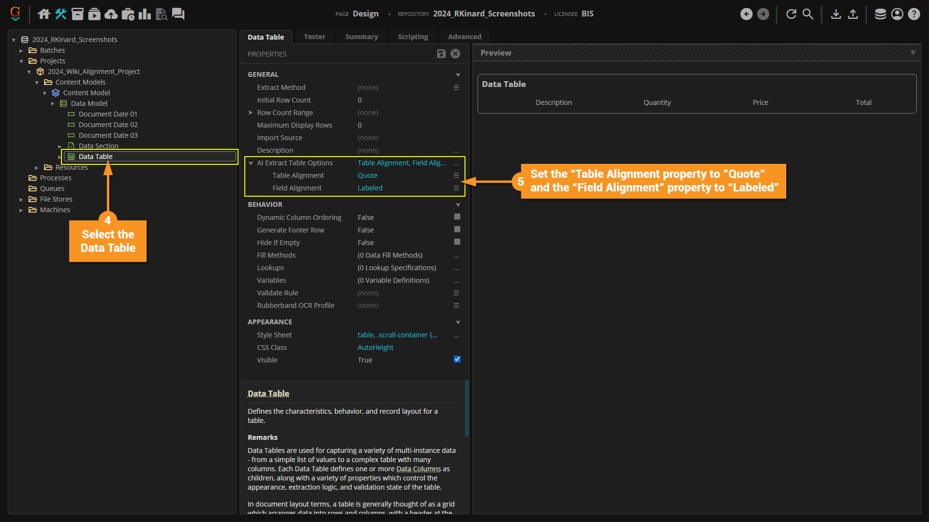Viewport: 929px width, 522px height.
Task: Uncheck the Visible property checkbox
Action: [457, 359]
